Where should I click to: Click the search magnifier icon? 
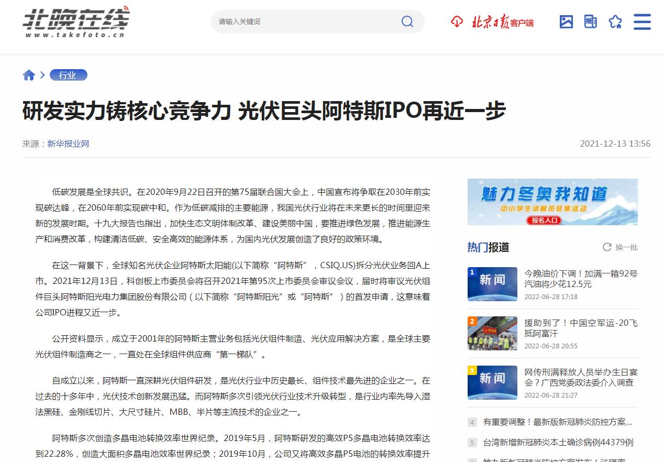pos(407,21)
